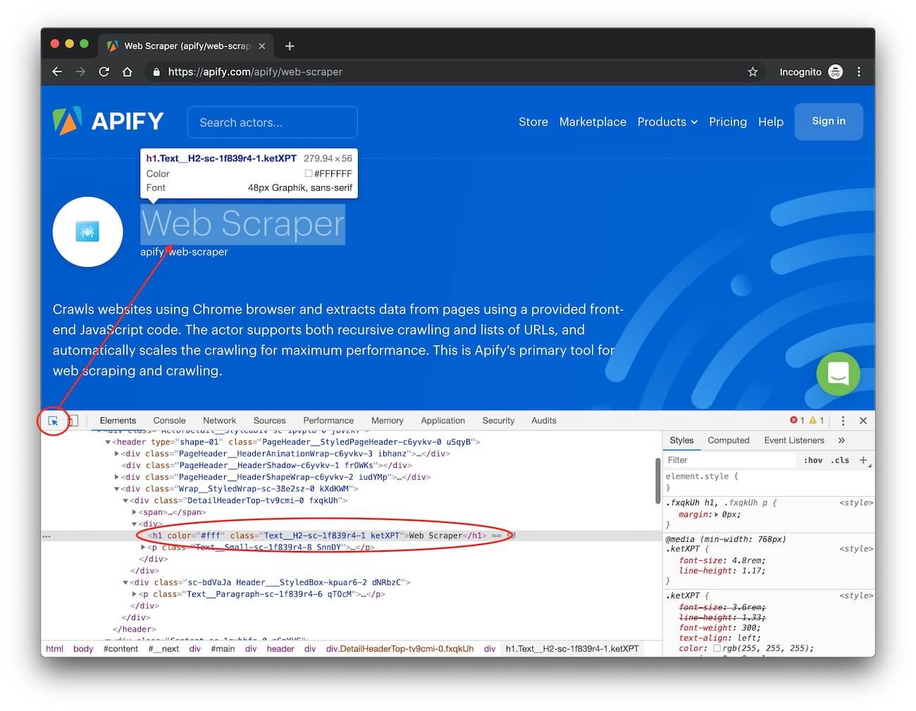Click the ellipsis beside selected h1 row
Screen dimensions: 916x711
click(47, 536)
